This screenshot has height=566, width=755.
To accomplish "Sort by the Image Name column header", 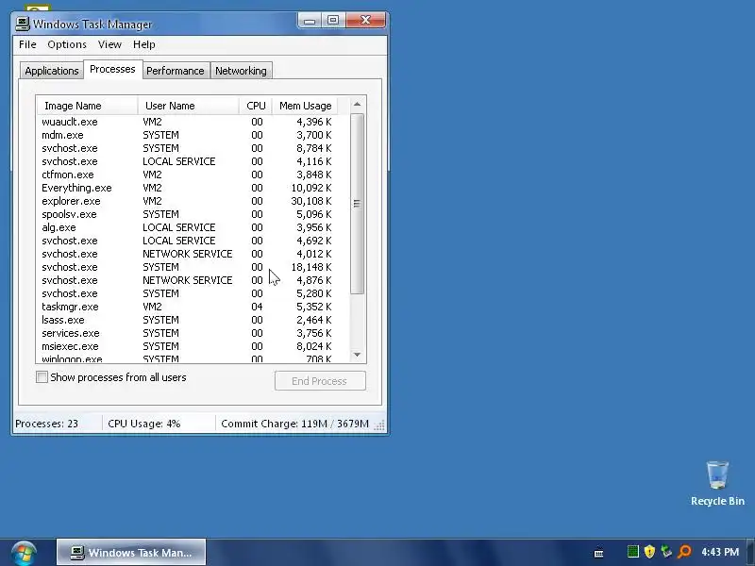I will click(88, 106).
